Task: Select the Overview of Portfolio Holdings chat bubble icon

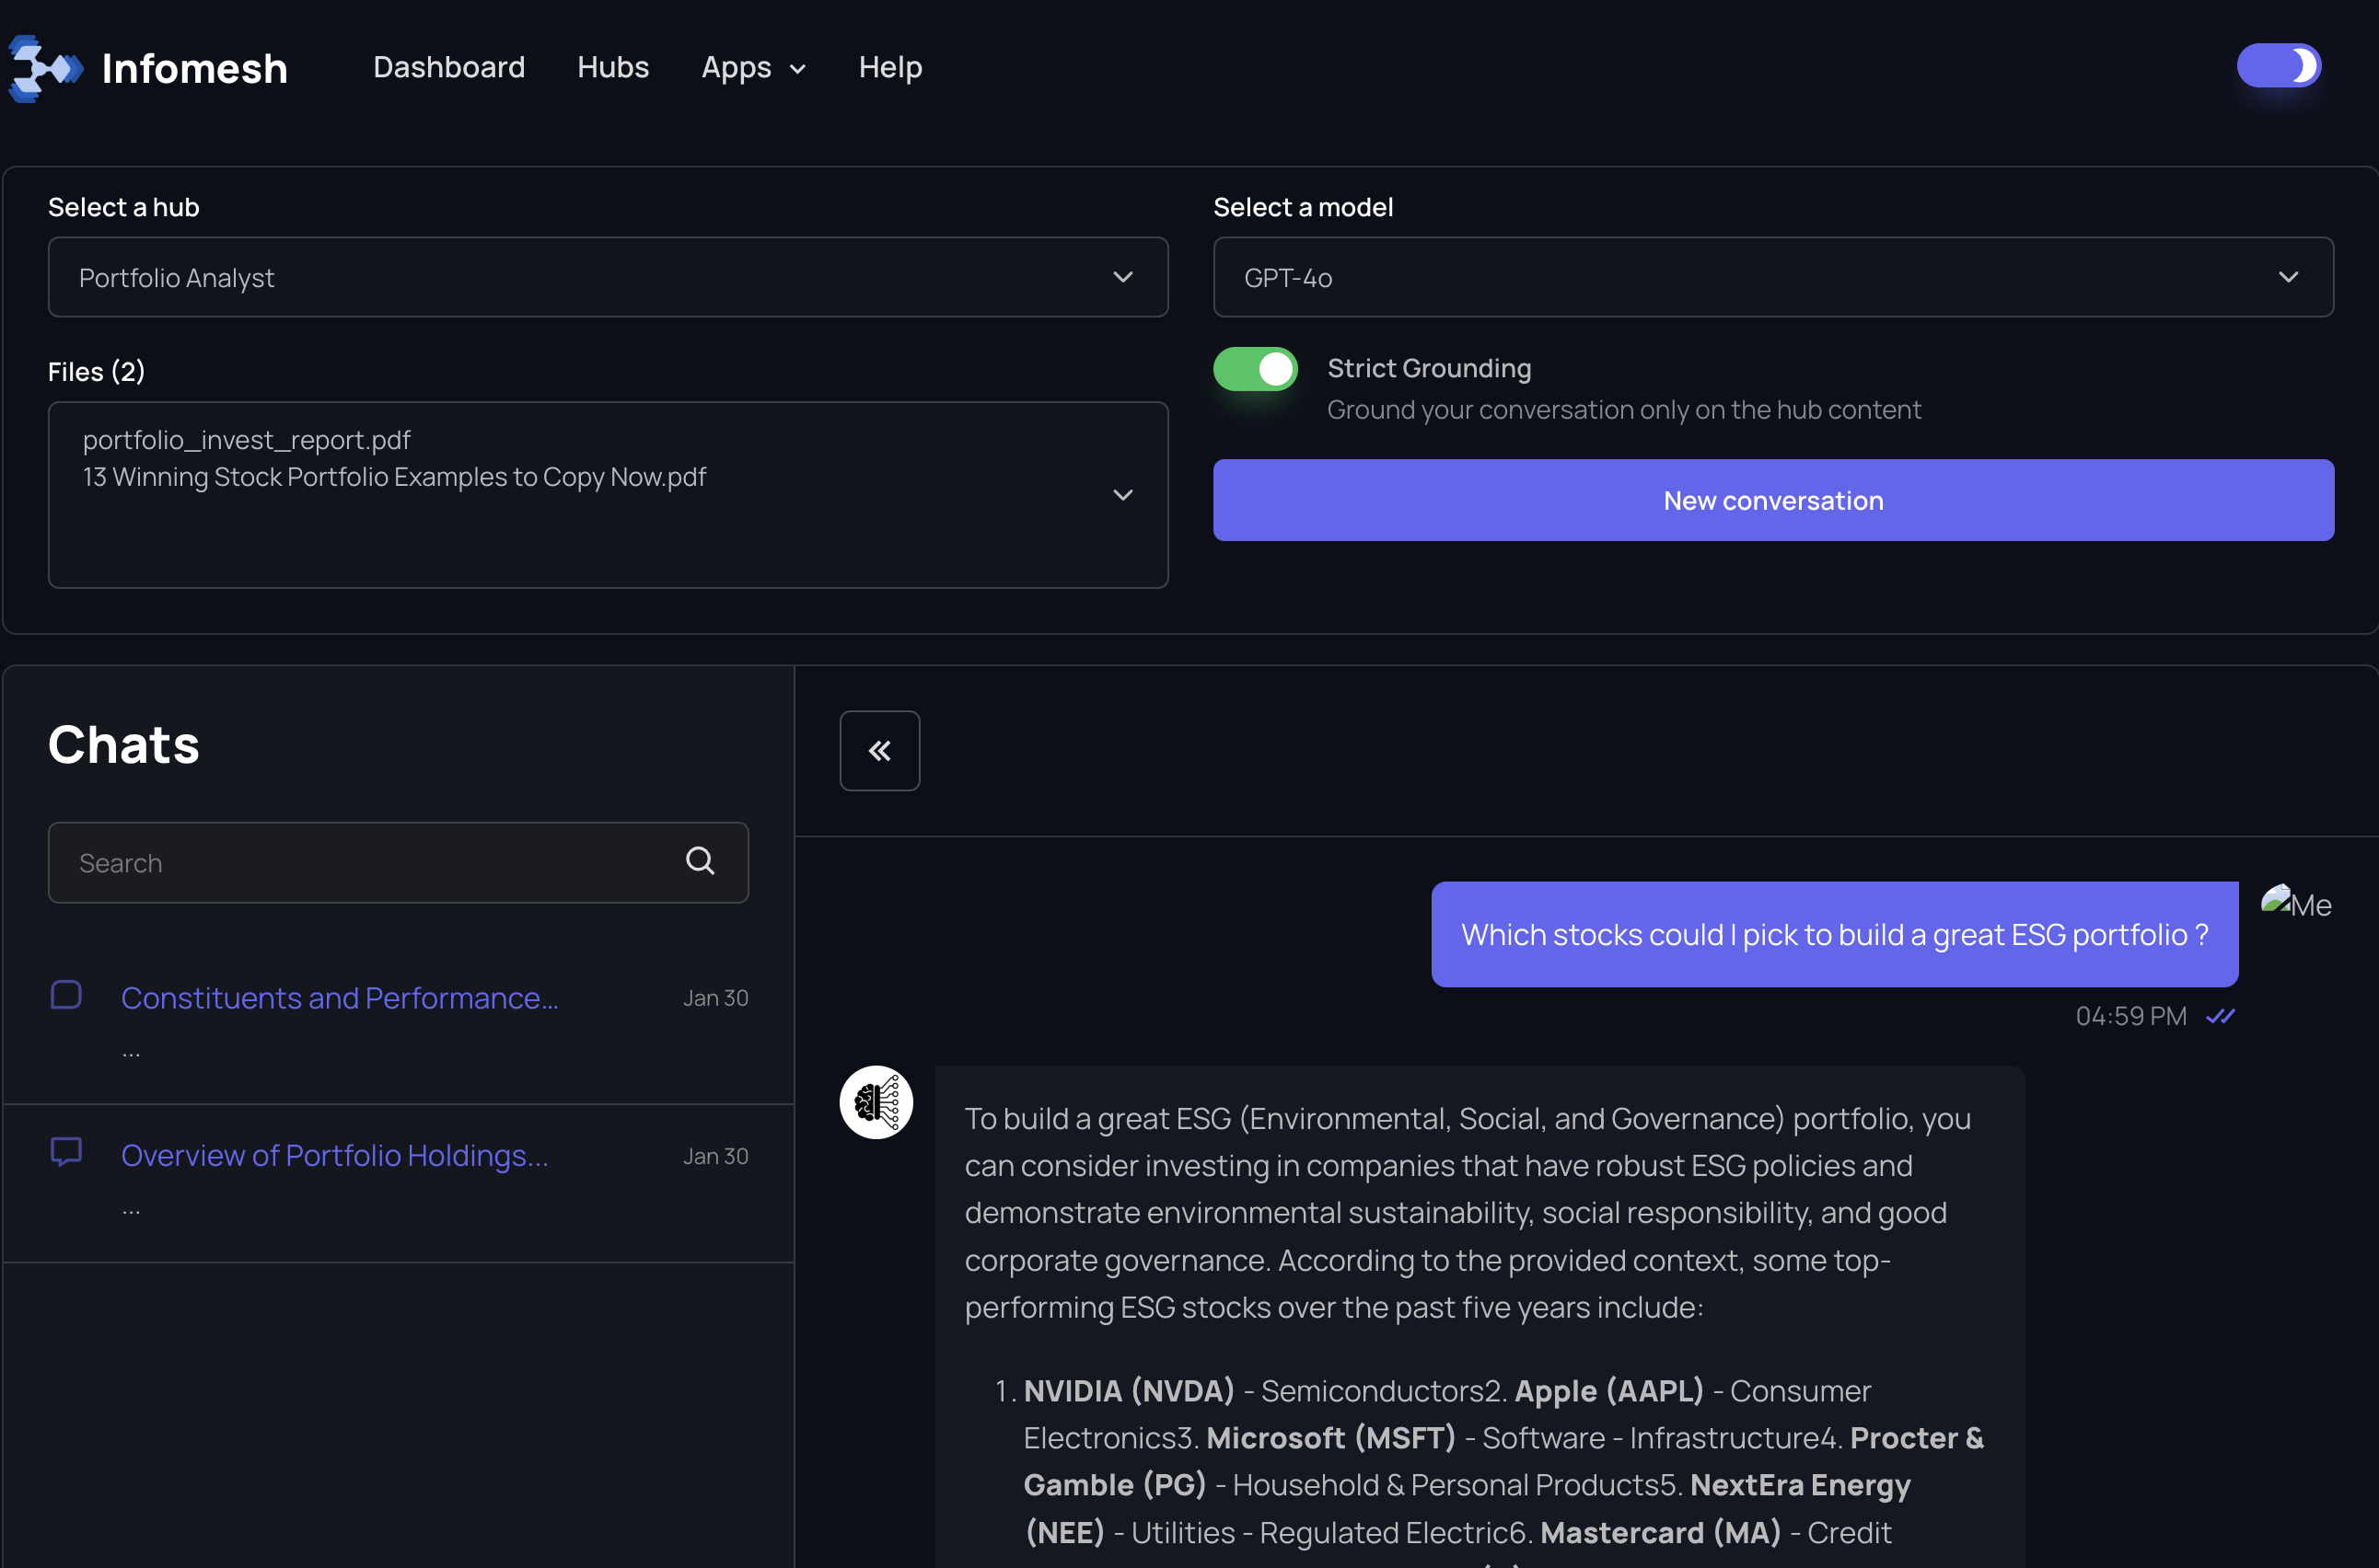Action: (x=65, y=1152)
